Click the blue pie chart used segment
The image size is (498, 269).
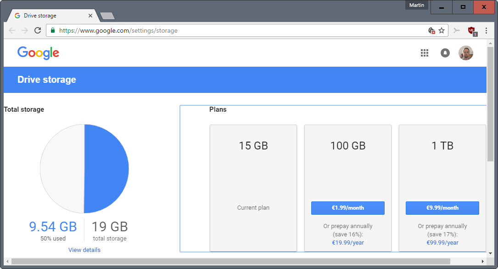pyautogui.click(x=106, y=169)
